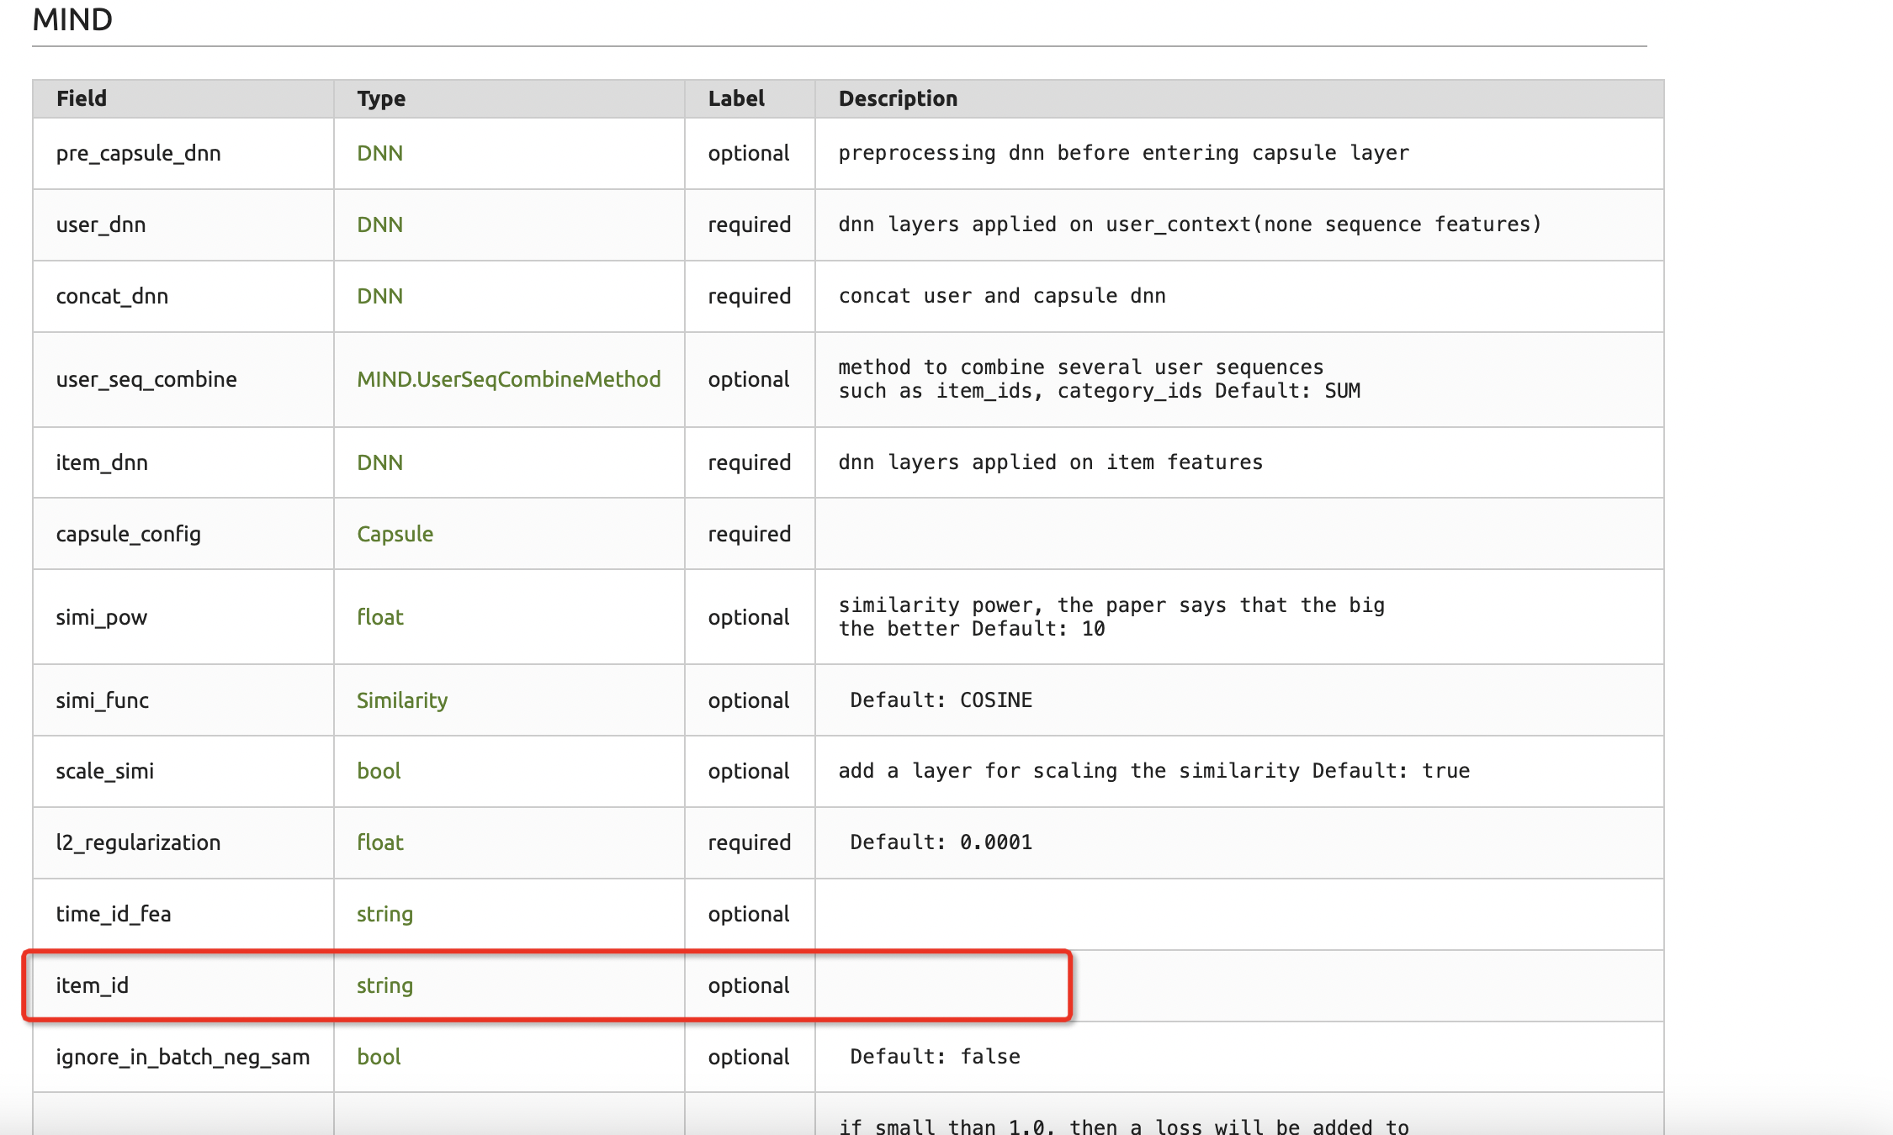Click the string link for time_id_fea
This screenshot has width=1893, height=1135.
384,914
